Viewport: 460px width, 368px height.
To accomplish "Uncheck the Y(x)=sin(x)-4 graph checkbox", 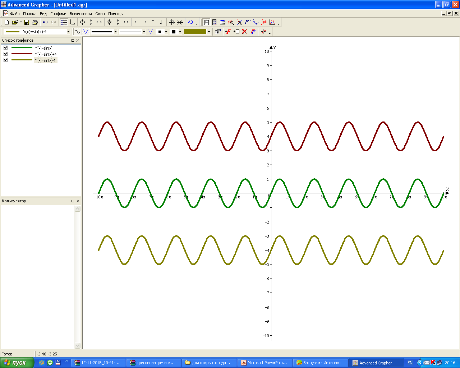I will coord(6,60).
